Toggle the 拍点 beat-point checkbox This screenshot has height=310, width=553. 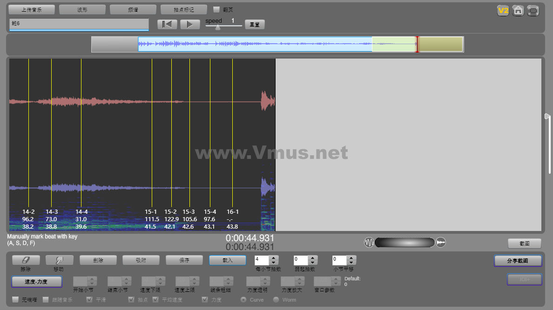[x=131, y=299]
